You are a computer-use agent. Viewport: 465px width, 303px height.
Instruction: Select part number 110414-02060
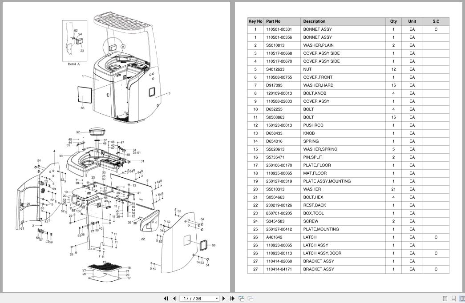[x=279, y=261]
